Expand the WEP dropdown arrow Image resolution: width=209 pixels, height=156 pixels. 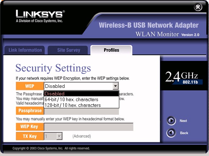(115, 86)
